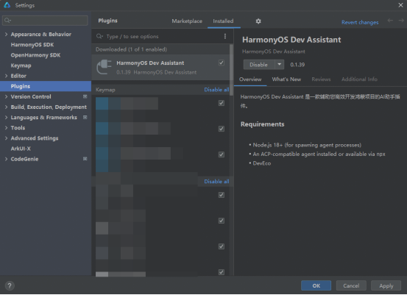Click project-level icon next to Version Control
Screen dimensions: 407x295
[x=85, y=96]
